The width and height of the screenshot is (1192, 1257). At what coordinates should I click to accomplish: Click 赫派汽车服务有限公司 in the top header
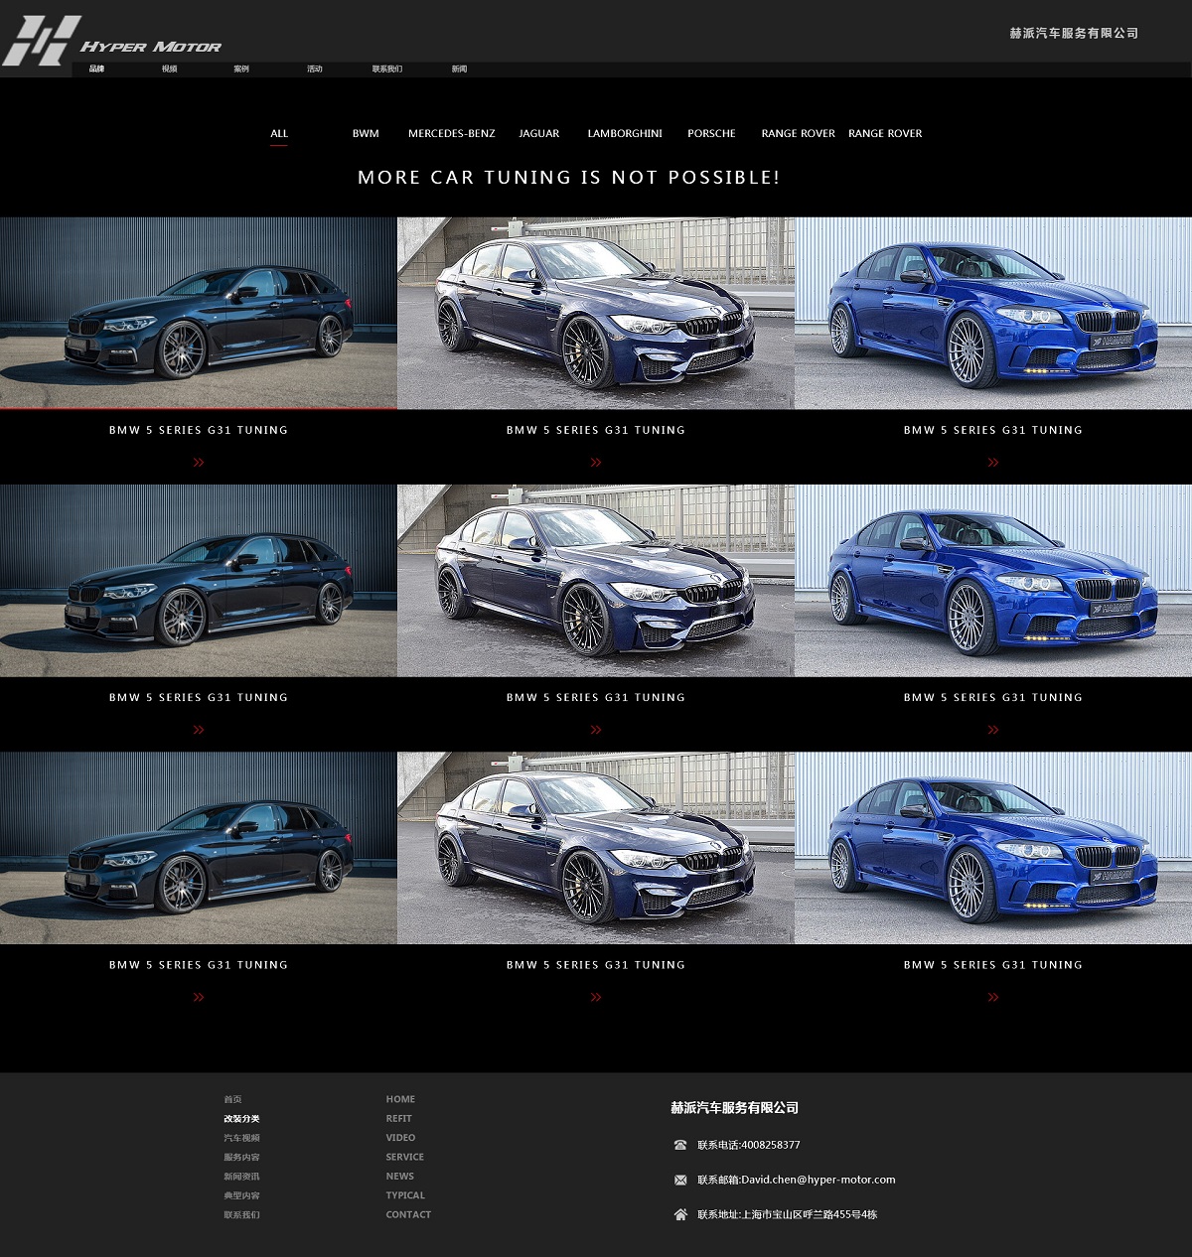pyautogui.click(x=1074, y=33)
